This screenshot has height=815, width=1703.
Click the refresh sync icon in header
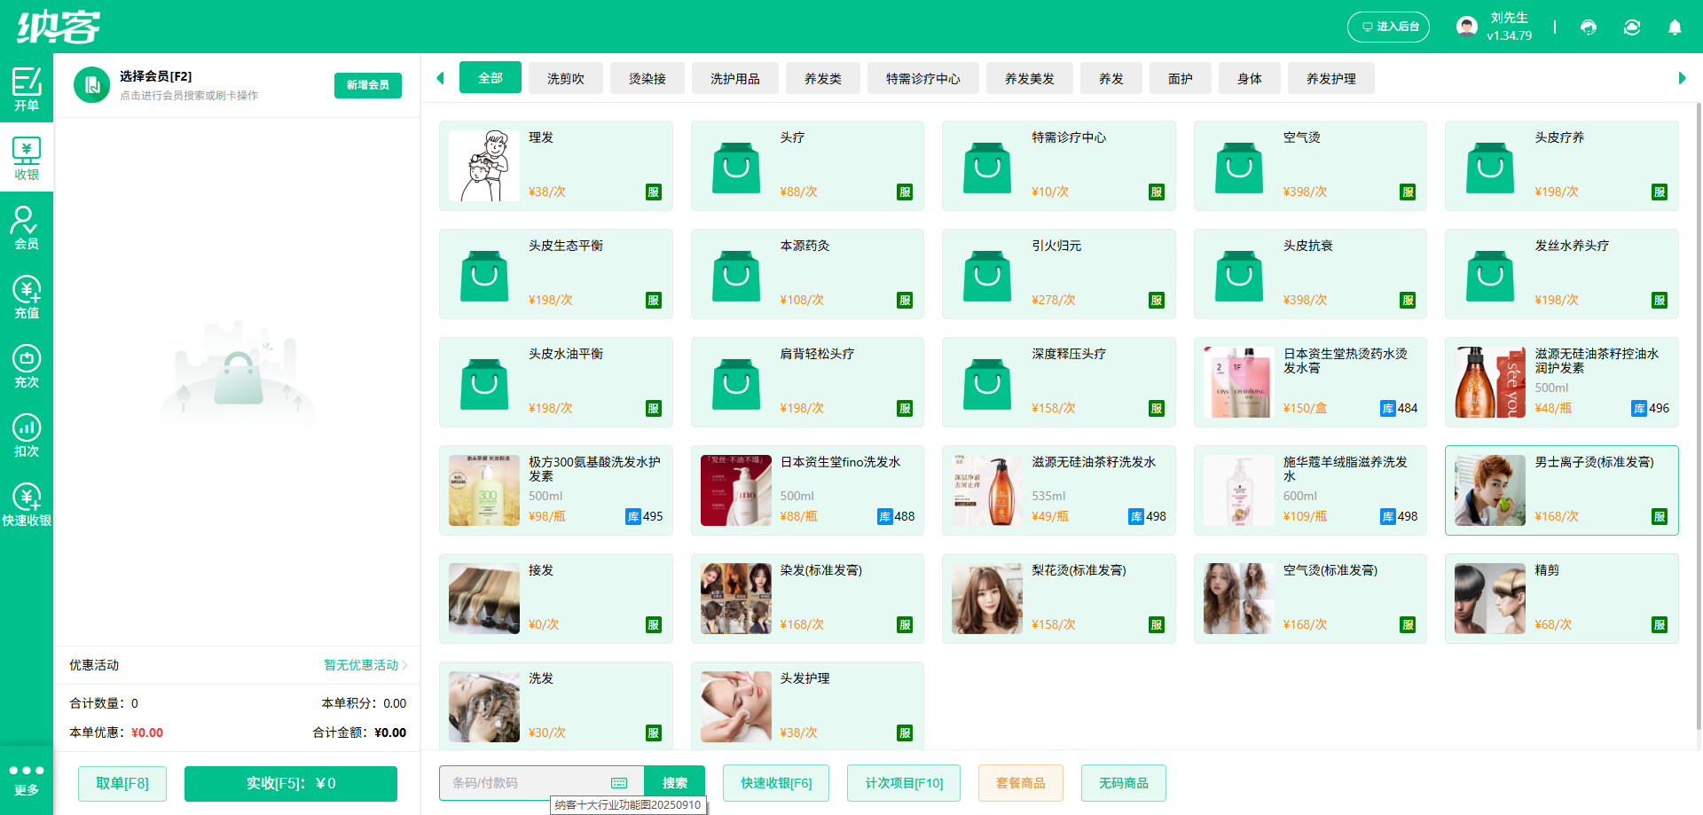1632,27
